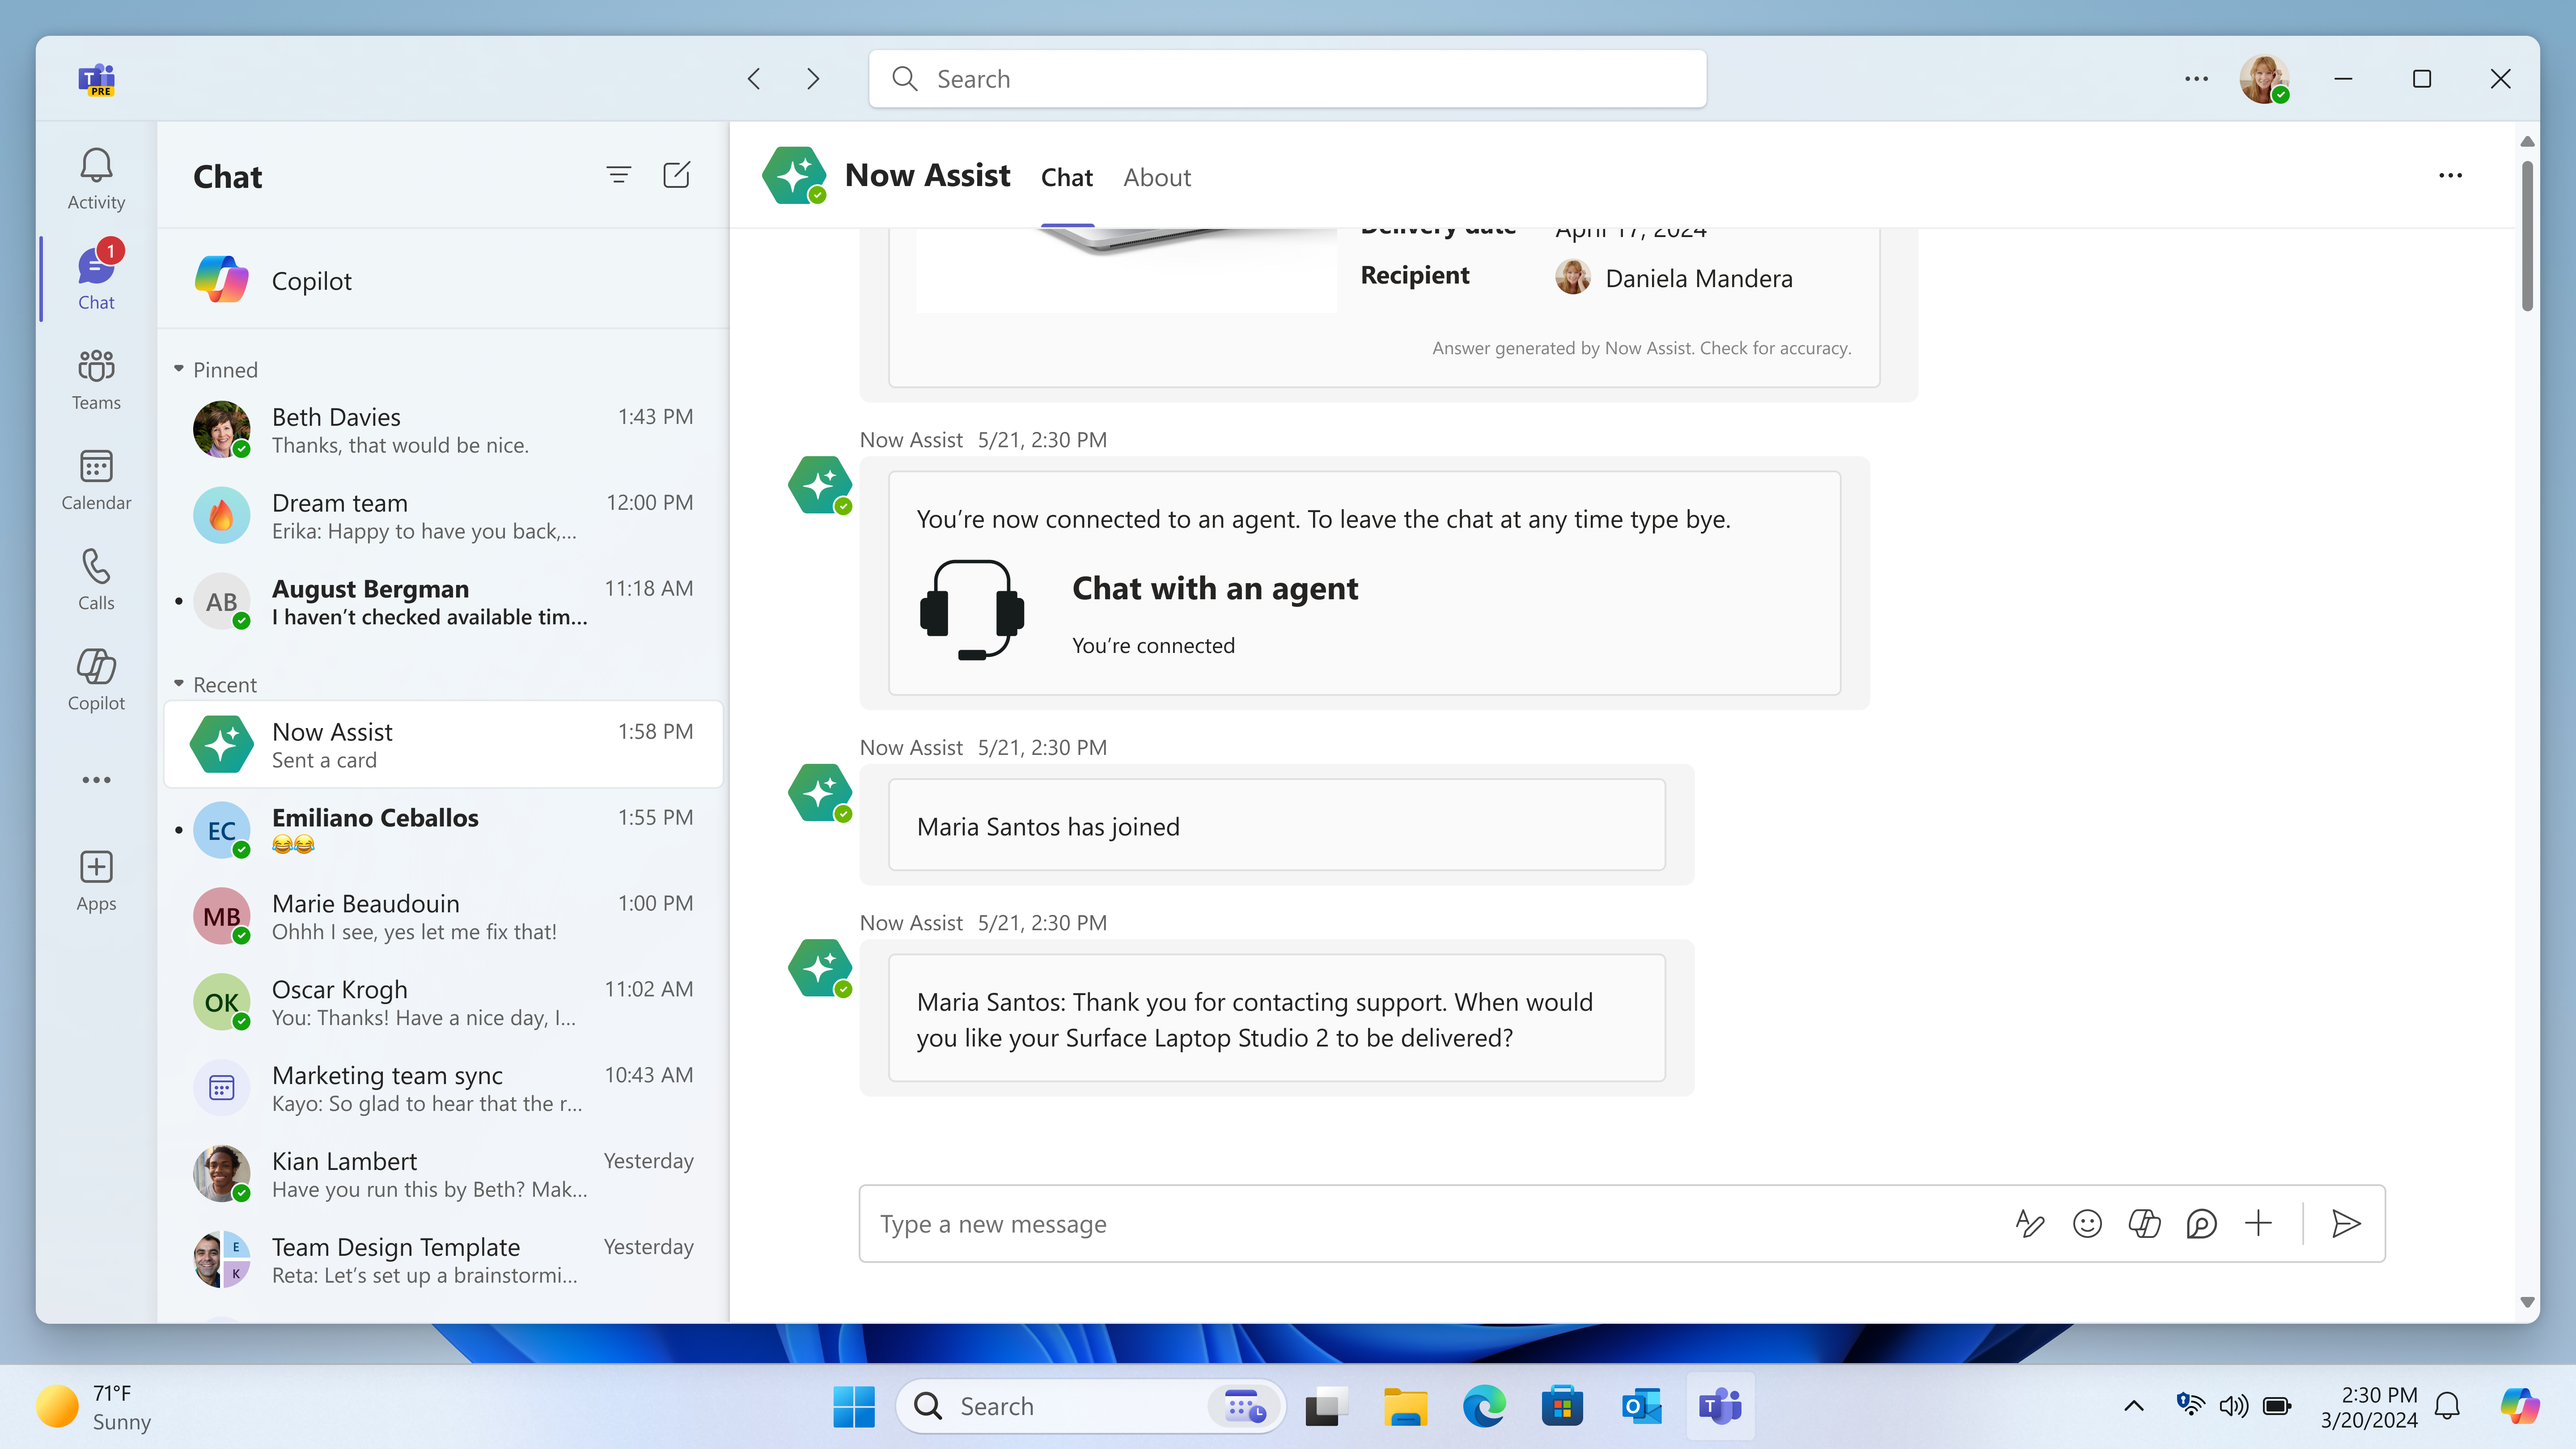The width and height of the screenshot is (2576, 1449).
Task: Open text formatting options in the message box
Action: [x=2030, y=1223]
